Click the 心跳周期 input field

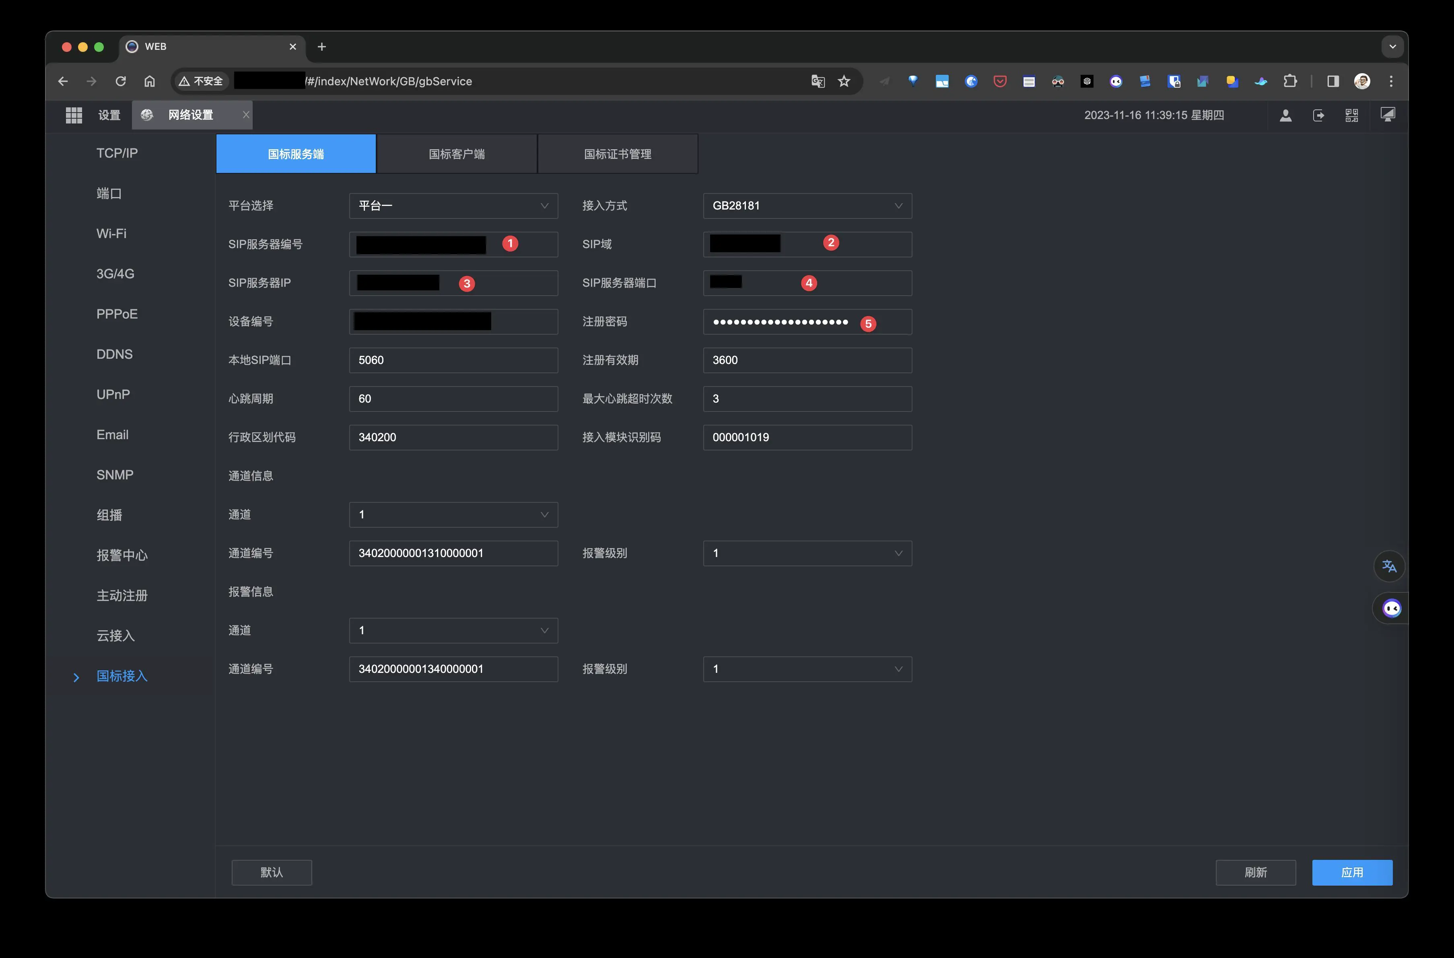coord(453,399)
